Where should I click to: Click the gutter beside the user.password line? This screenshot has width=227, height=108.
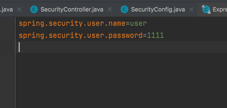coord(7,35)
